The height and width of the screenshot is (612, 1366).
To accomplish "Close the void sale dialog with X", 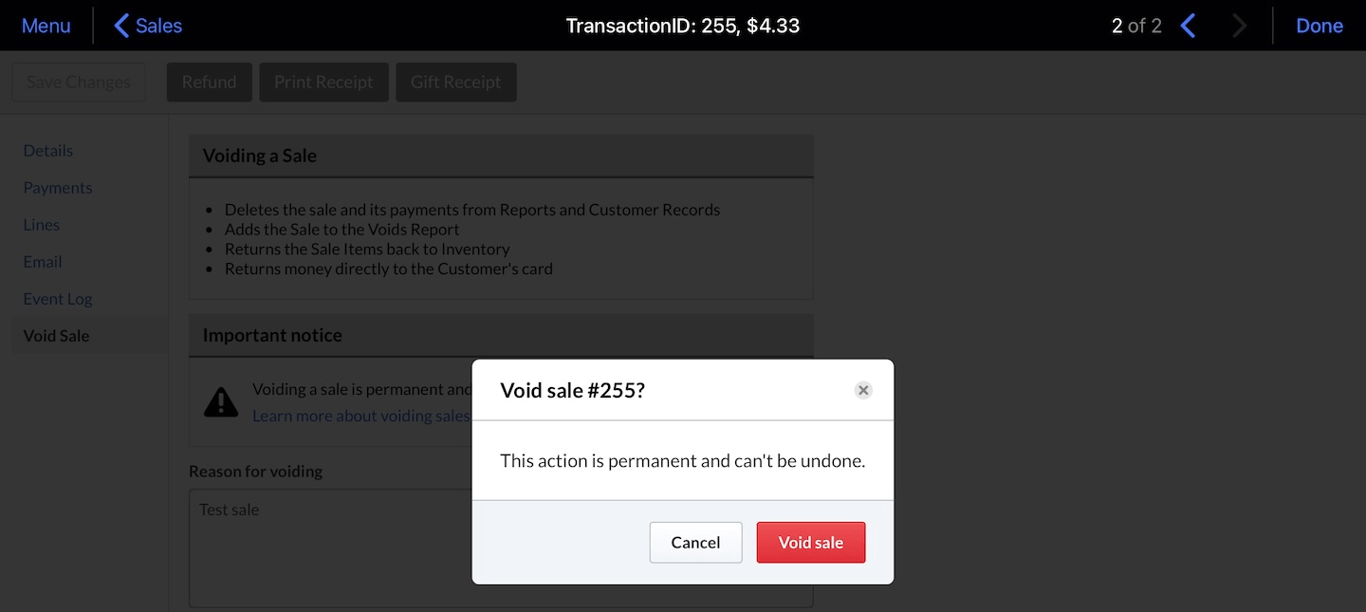I will click(x=863, y=389).
